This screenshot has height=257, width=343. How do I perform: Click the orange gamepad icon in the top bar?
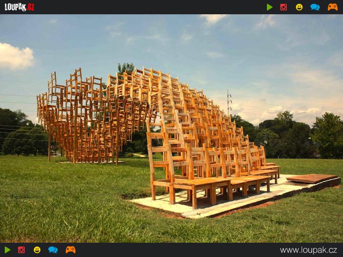click(333, 7)
